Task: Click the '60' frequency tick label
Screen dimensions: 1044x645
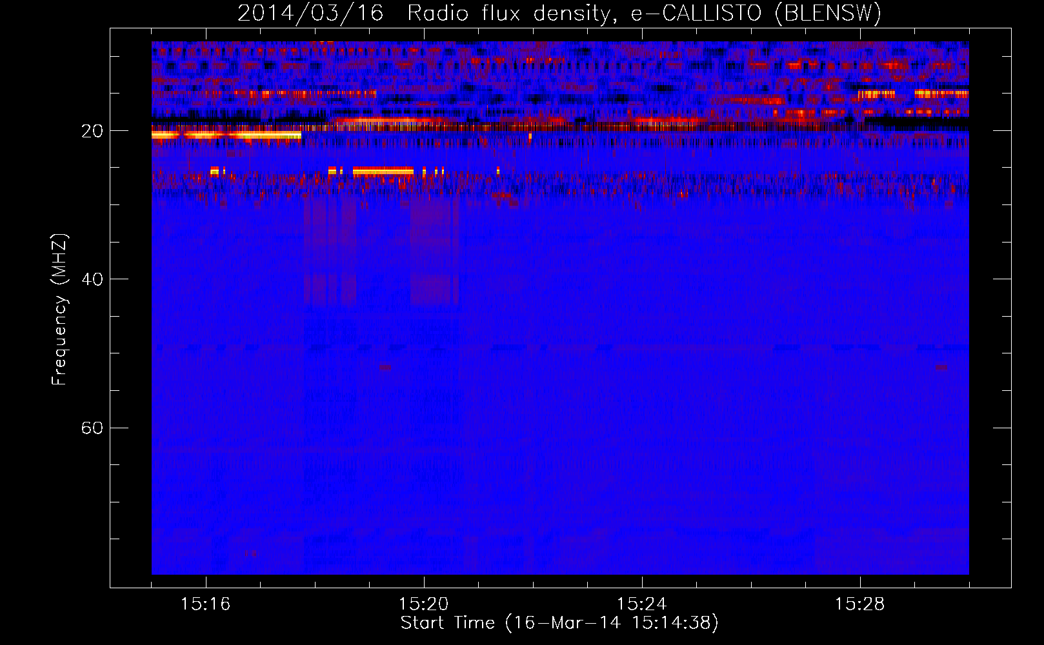Action: [x=92, y=428]
